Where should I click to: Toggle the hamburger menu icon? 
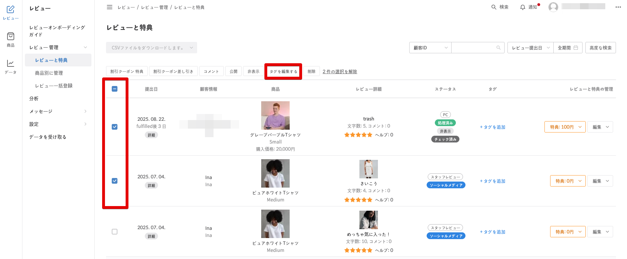110,7
